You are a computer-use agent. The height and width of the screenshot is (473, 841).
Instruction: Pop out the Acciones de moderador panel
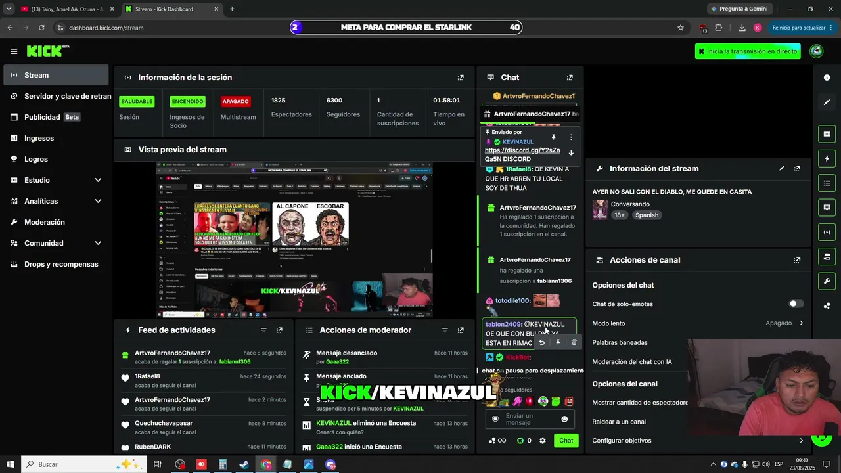461,330
